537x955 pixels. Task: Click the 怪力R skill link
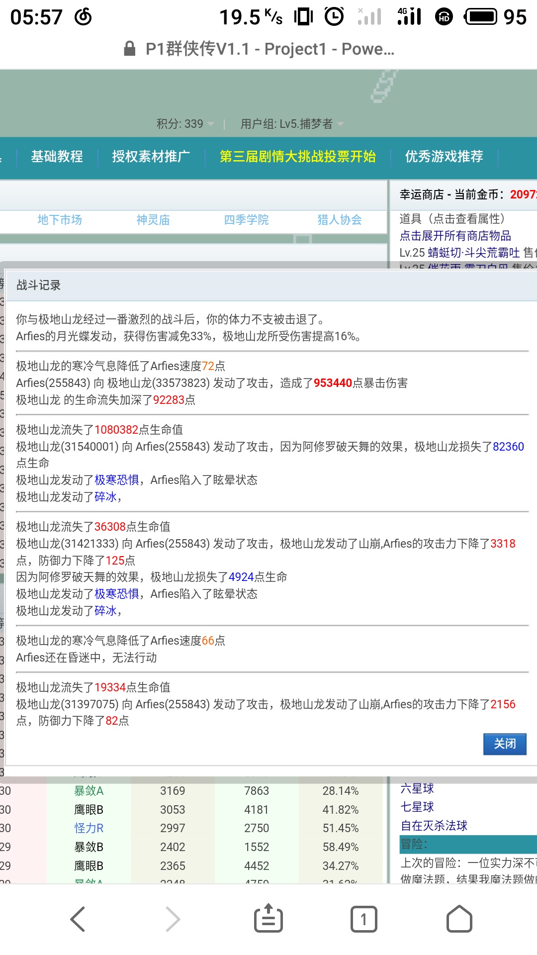[x=89, y=828]
